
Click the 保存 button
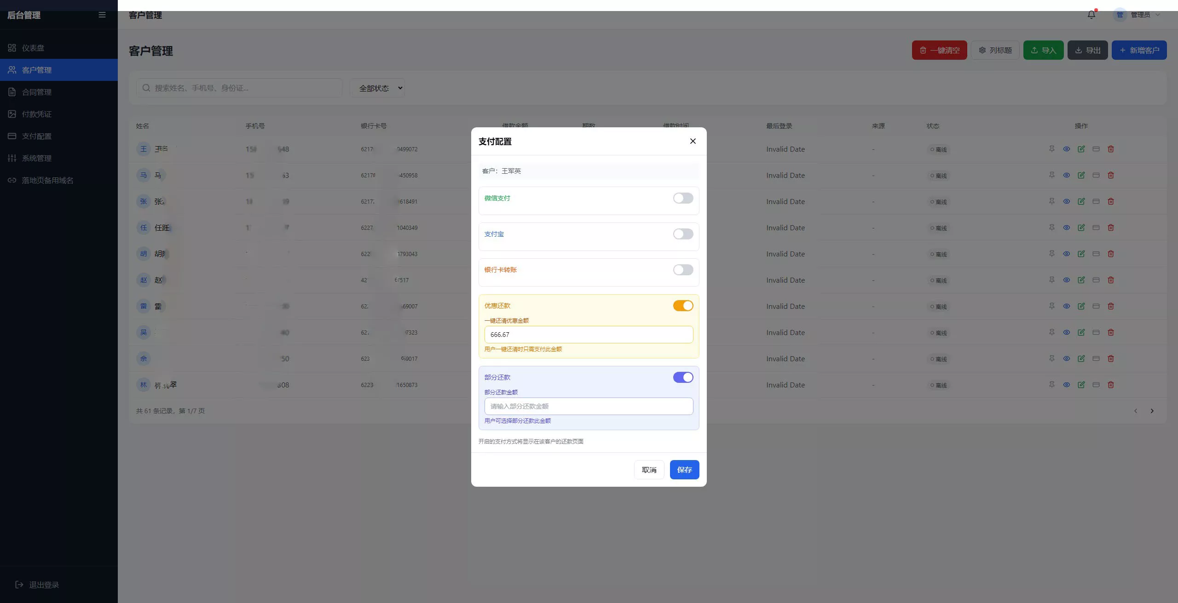click(x=684, y=470)
